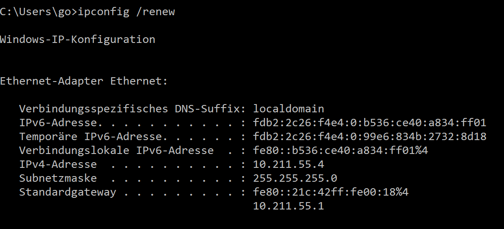Click the Verbindungslokale IPv6-Adresse label
This screenshot has height=229, width=504.
[116, 150]
